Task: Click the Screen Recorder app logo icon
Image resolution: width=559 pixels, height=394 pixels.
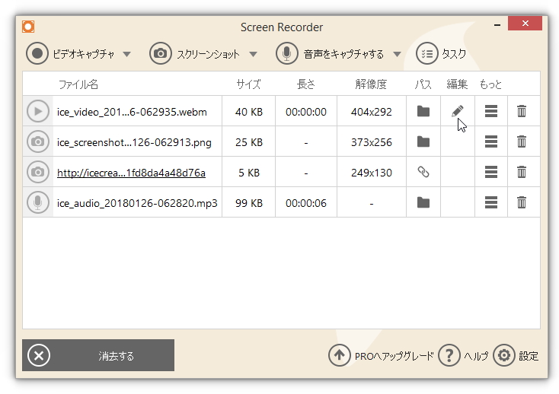Action: click(x=28, y=27)
